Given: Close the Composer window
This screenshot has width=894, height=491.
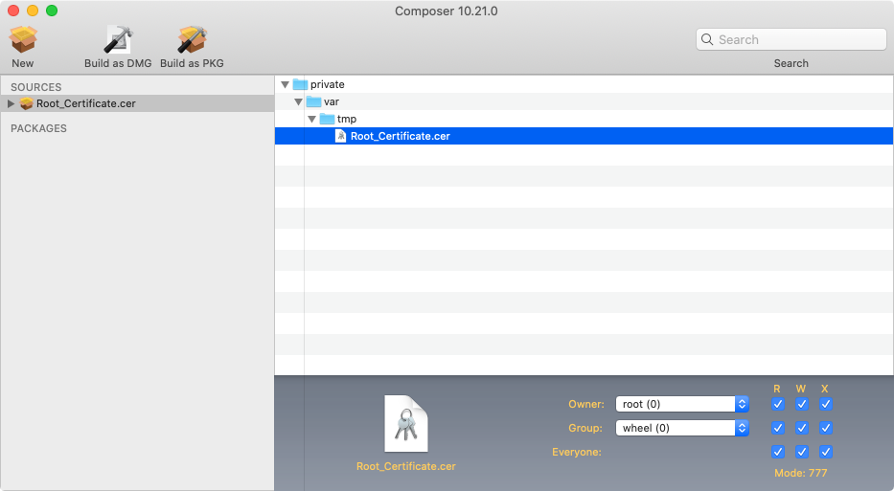Looking at the screenshot, I should tap(13, 11).
